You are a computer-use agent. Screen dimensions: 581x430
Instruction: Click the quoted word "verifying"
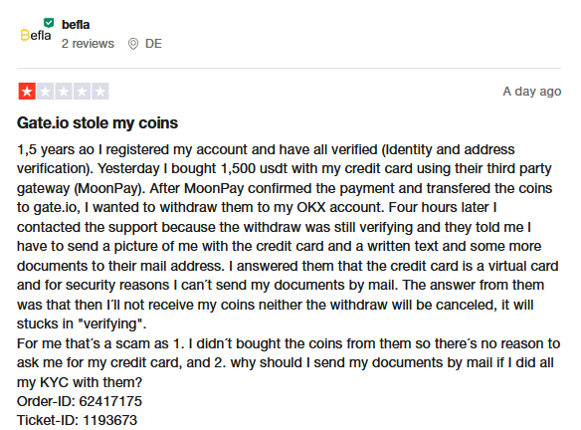click(110, 323)
